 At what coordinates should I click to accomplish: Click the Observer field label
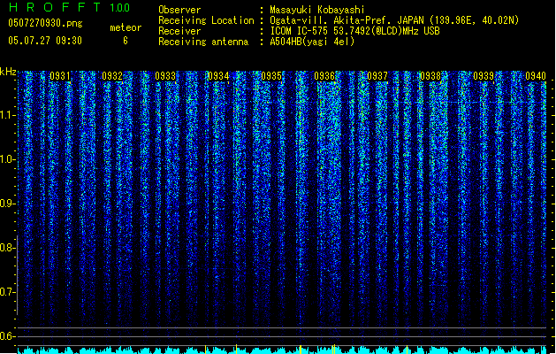pos(179,10)
